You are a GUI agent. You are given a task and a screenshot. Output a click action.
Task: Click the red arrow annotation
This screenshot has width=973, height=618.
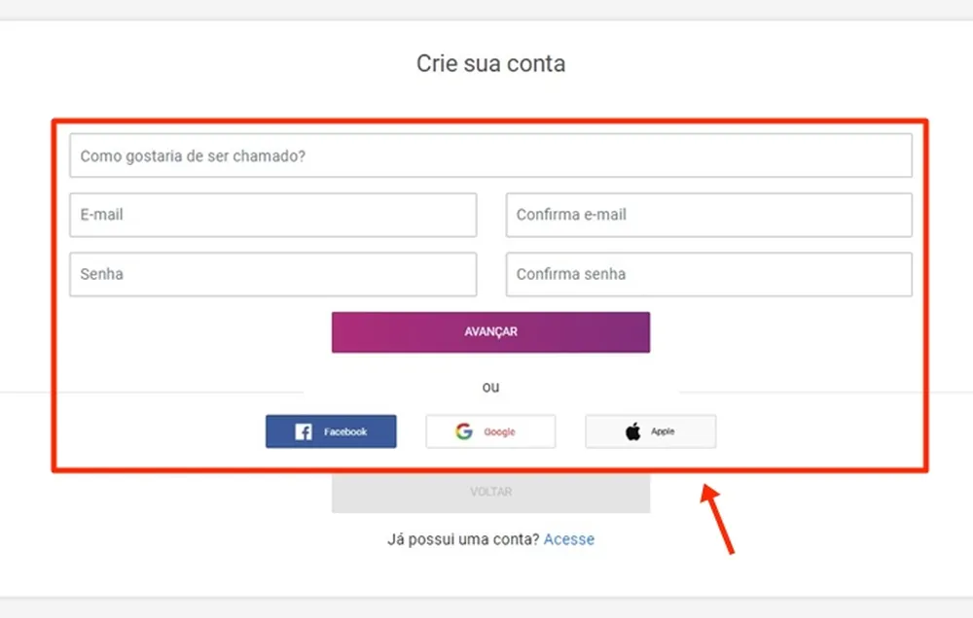[x=718, y=520]
